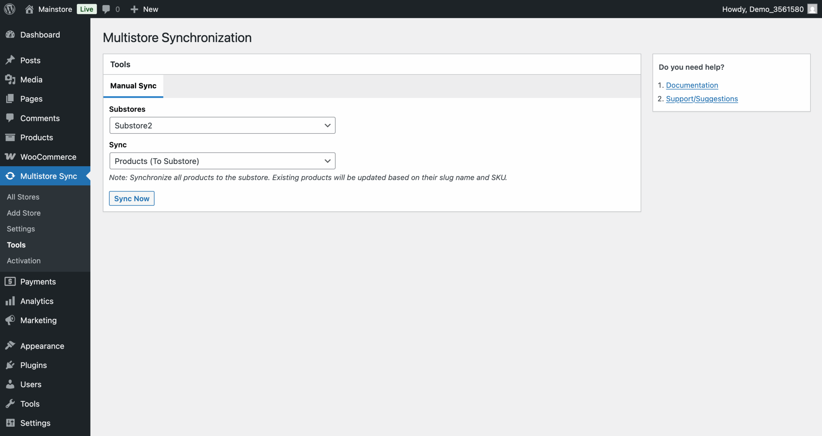Click the WordPress logo icon
The height and width of the screenshot is (436, 822).
coord(10,9)
